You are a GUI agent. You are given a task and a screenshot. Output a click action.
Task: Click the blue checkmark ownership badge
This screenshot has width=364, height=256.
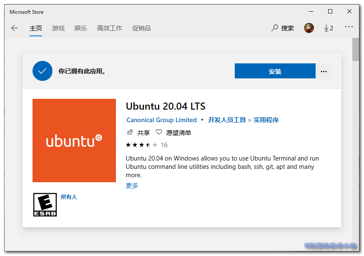pos(42,71)
